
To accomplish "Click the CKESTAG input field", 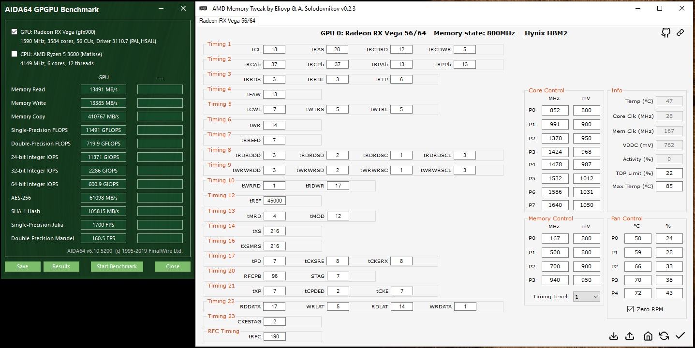I will tap(274, 321).
